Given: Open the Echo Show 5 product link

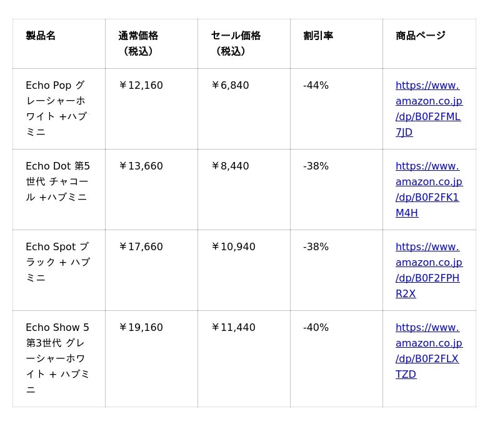Looking at the screenshot, I should click(429, 350).
